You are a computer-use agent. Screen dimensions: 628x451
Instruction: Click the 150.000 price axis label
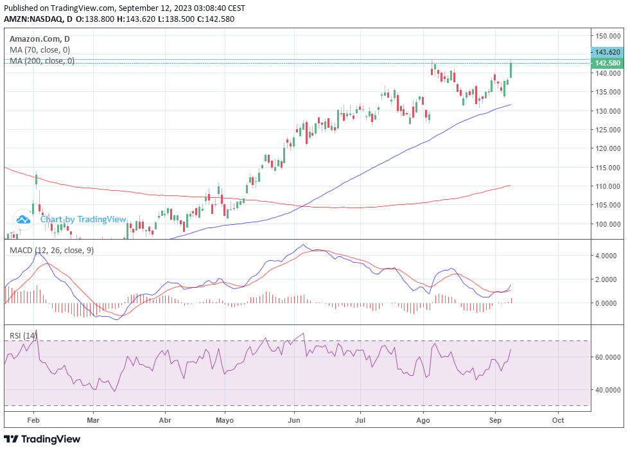pos(608,36)
